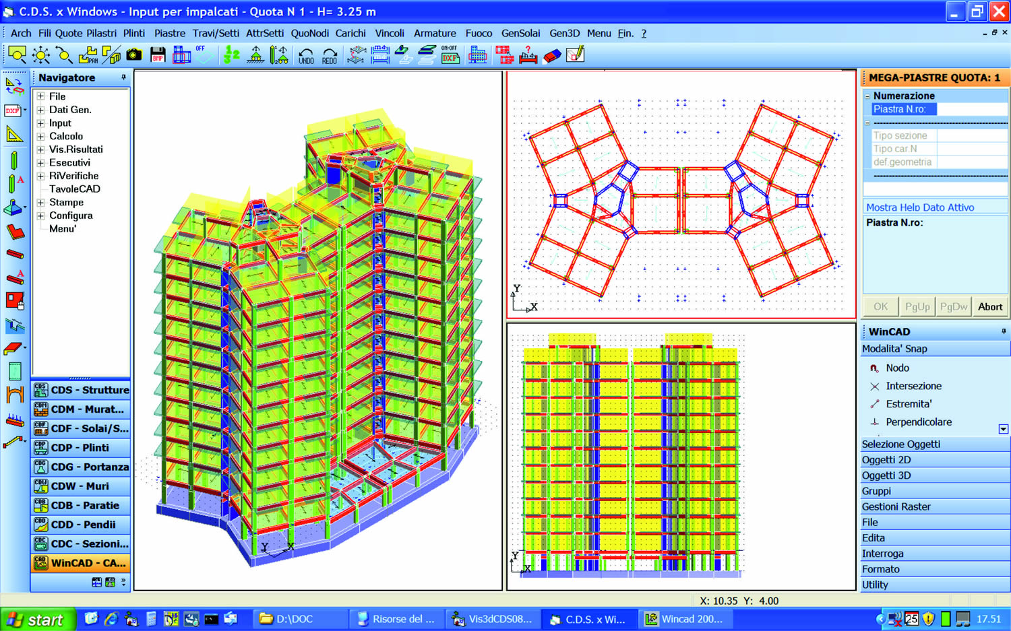The height and width of the screenshot is (631, 1011).
Task: Click the blue building model icon
Action: pos(477,55)
